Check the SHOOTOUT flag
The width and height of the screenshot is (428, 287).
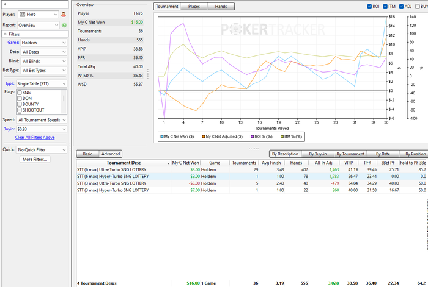click(20, 110)
